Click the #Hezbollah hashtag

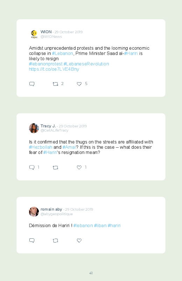click(x=41, y=147)
